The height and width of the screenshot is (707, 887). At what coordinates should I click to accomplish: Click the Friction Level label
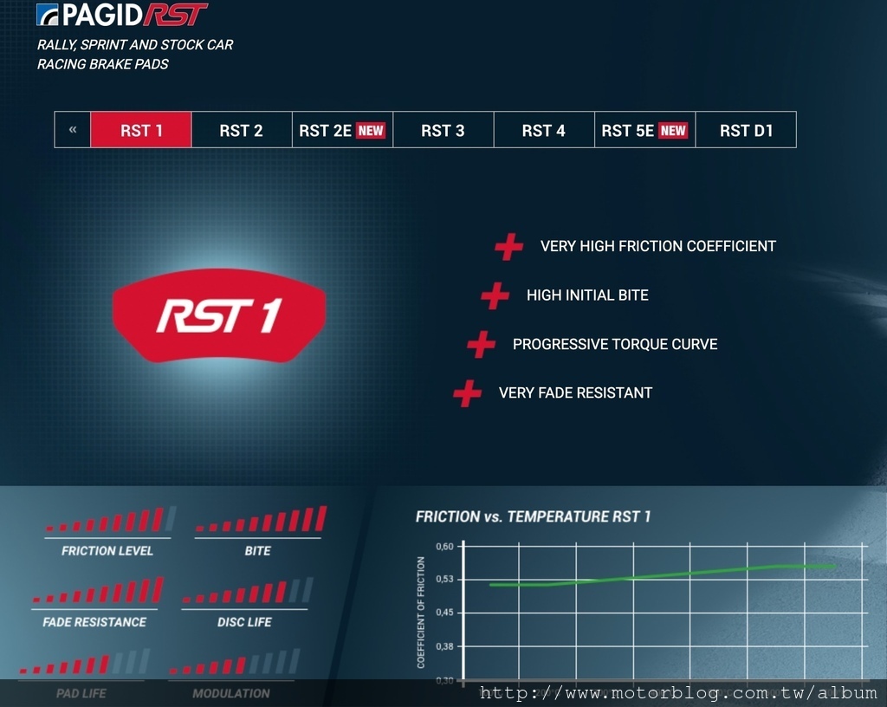click(x=107, y=551)
